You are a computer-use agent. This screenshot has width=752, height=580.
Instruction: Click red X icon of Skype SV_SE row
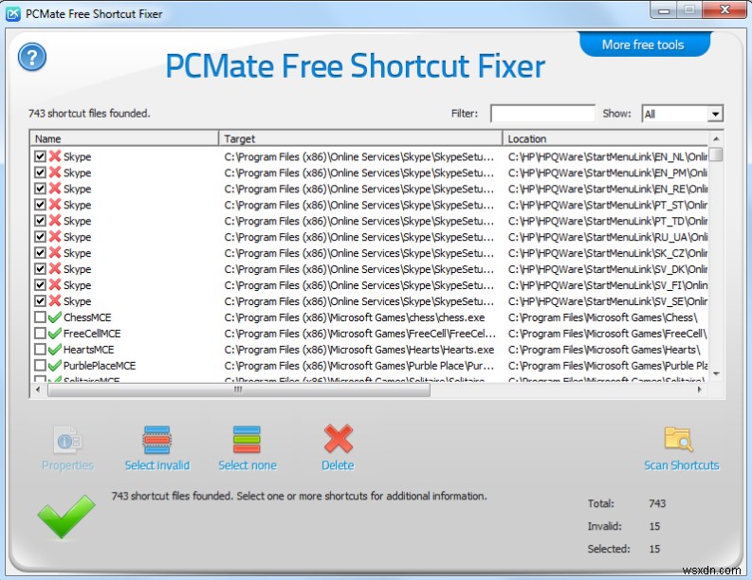coord(55,300)
